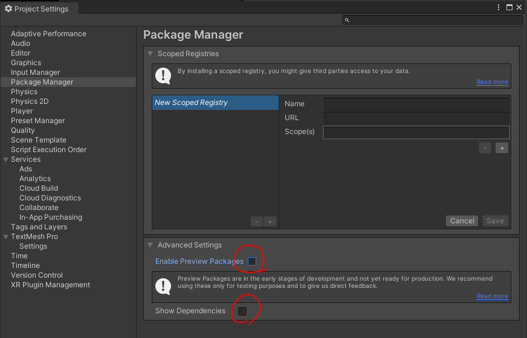Collapse the TextMesh Pro tree group
This screenshot has width=527, height=338.
click(5, 237)
